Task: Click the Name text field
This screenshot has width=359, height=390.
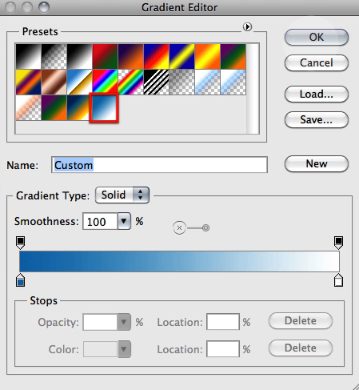Action: point(159,165)
